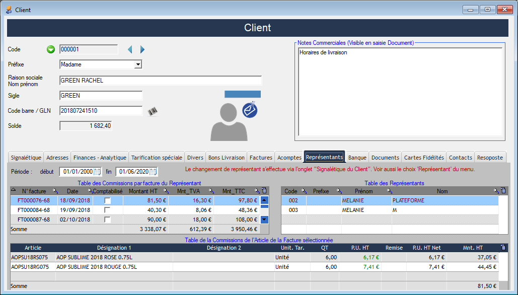Open the Adresses tab
This screenshot has height=295, width=518.
(x=57, y=158)
